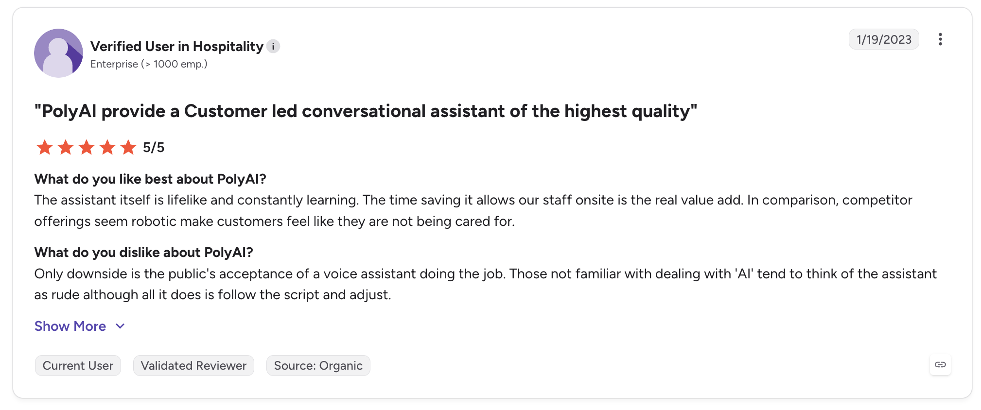Select the Current User tag
The width and height of the screenshot is (981, 410).
click(78, 365)
